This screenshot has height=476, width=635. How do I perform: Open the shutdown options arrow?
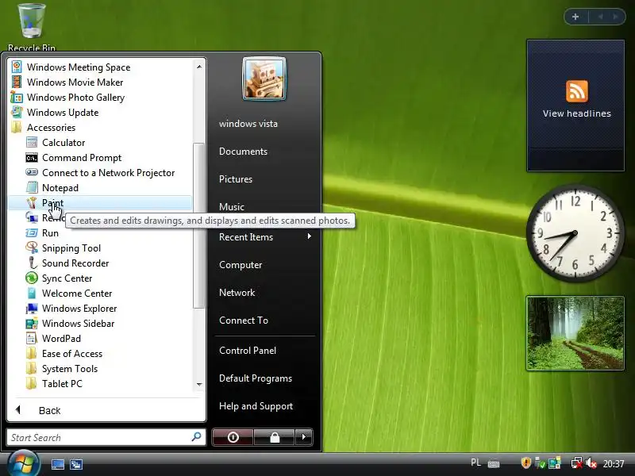click(304, 437)
